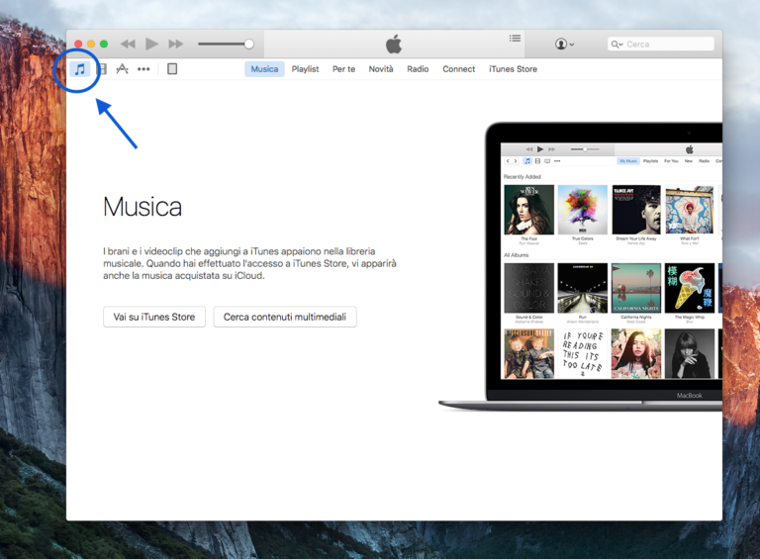Click the yellow minimize window button
Image resolution: width=760 pixels, height=559 pixels.
[91, 45]
